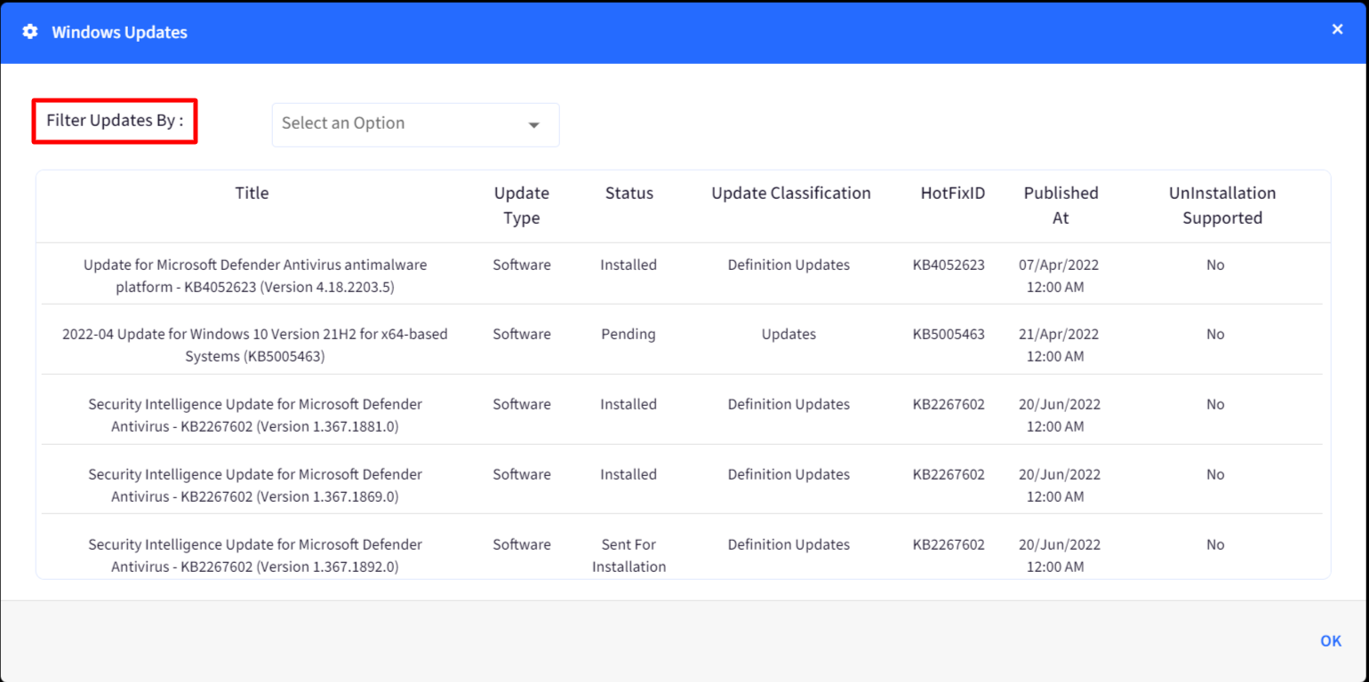This screenshot has width=1369, height=682.
Task: Click the Sent For Installation status cell
Action: [628, 556]
